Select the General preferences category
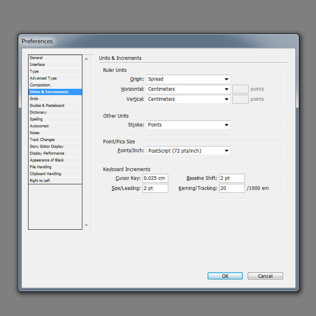 (x=55, y=58)
